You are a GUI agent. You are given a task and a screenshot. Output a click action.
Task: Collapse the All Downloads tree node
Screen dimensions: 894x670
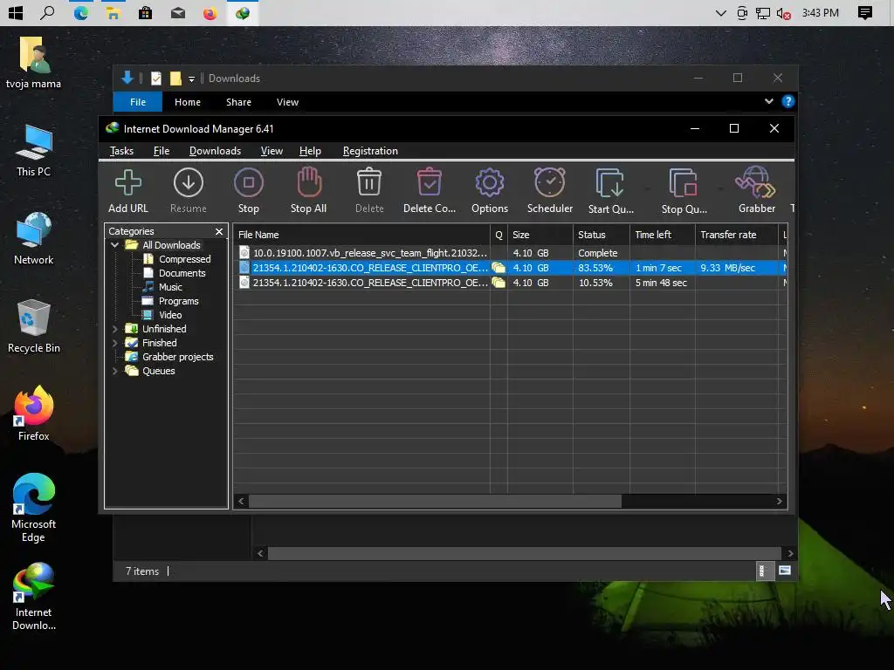click(x=114, y=245)
